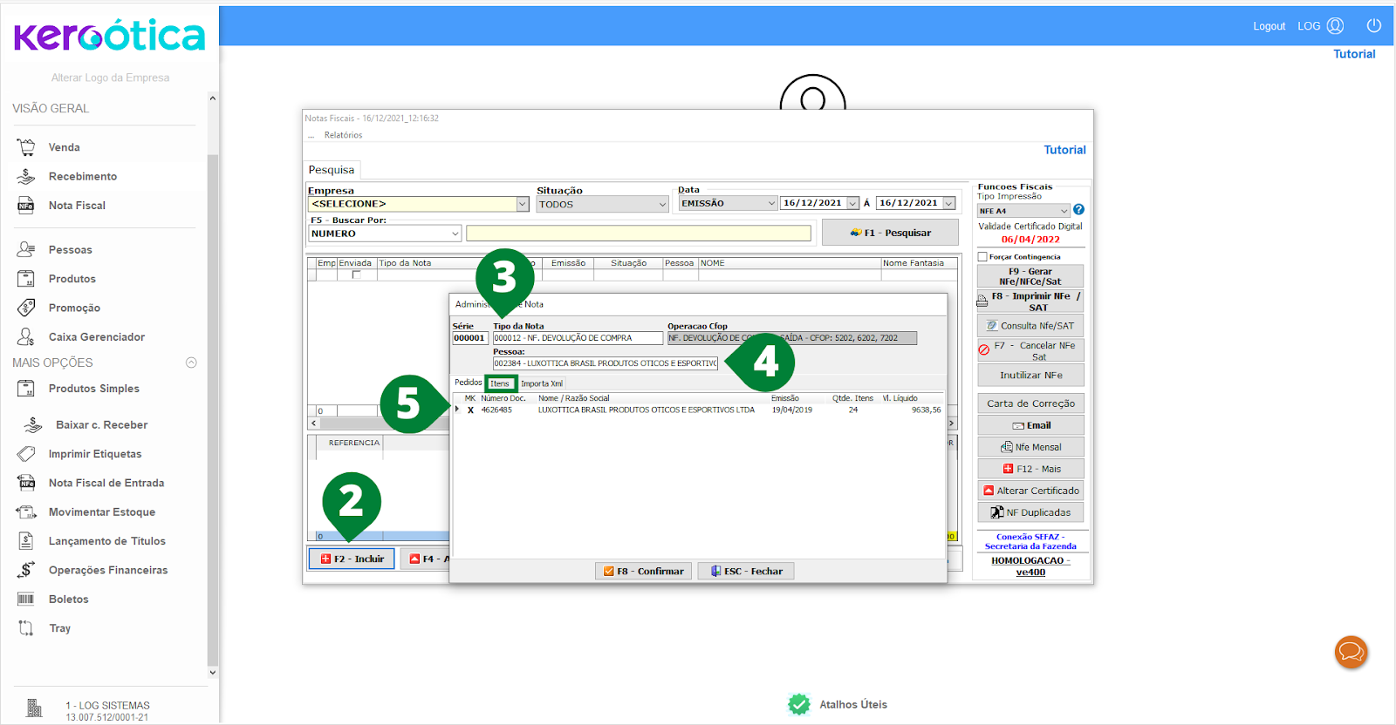Open the orange chat support bubble
The height and width of the screenshot is (725, 1396).
point(1351,652)
